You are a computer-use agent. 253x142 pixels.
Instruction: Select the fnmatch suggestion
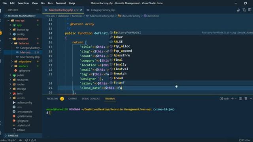point(120,74)
